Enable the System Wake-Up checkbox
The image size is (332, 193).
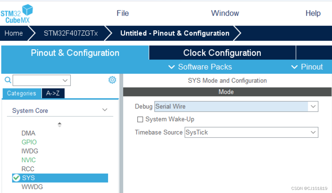140,119
